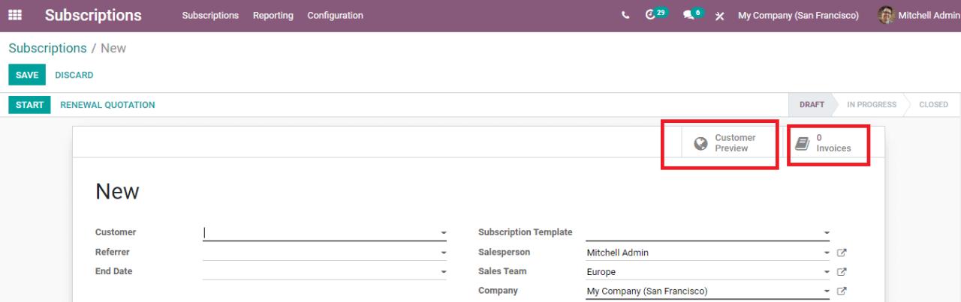Screen dimensions: 961x302
Task: Go back via Subscriptions breadcrumb link
Action: coord(47,48)
